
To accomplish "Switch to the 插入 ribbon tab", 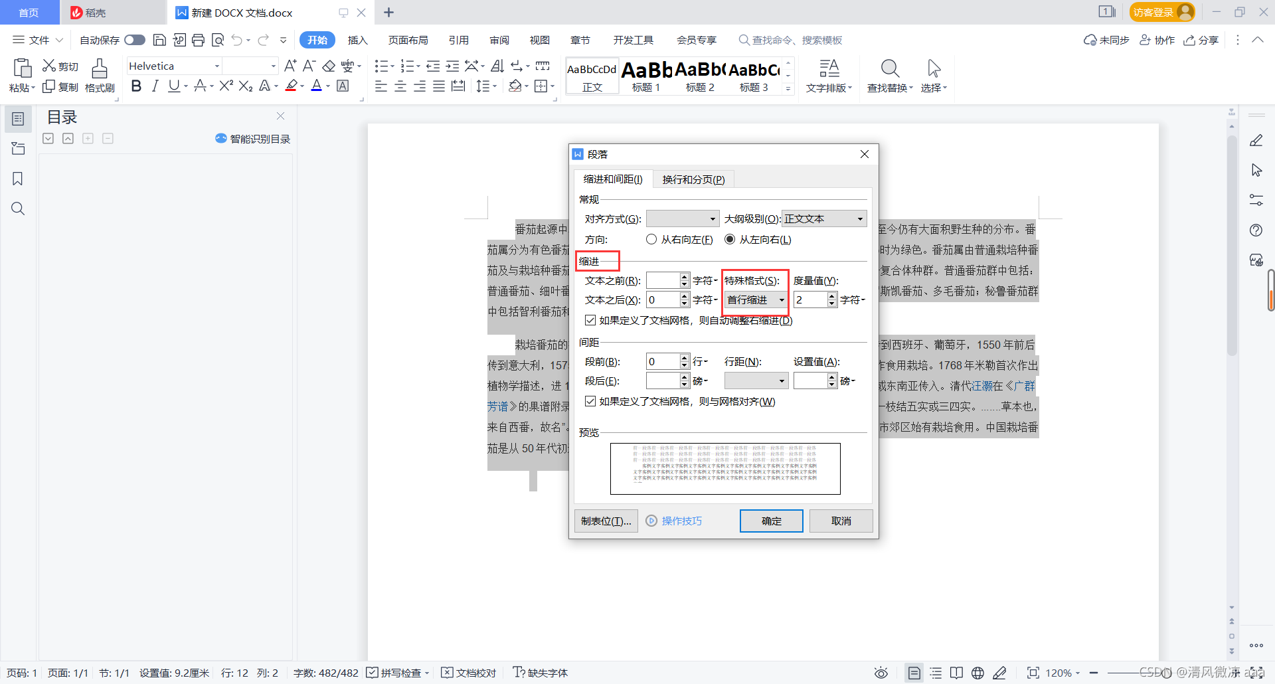I will point(357,40).
